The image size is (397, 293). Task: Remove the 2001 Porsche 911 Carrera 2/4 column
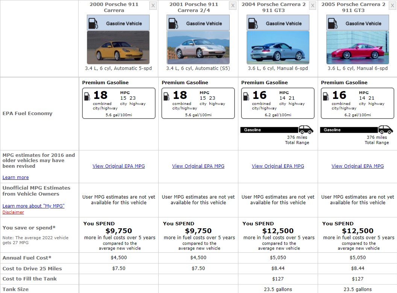tap(233, 6)
